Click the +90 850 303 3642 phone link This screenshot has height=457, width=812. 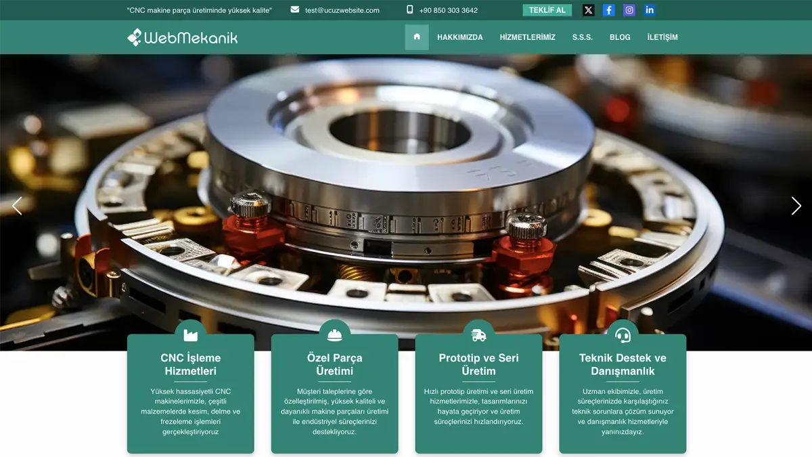[449, 10]
